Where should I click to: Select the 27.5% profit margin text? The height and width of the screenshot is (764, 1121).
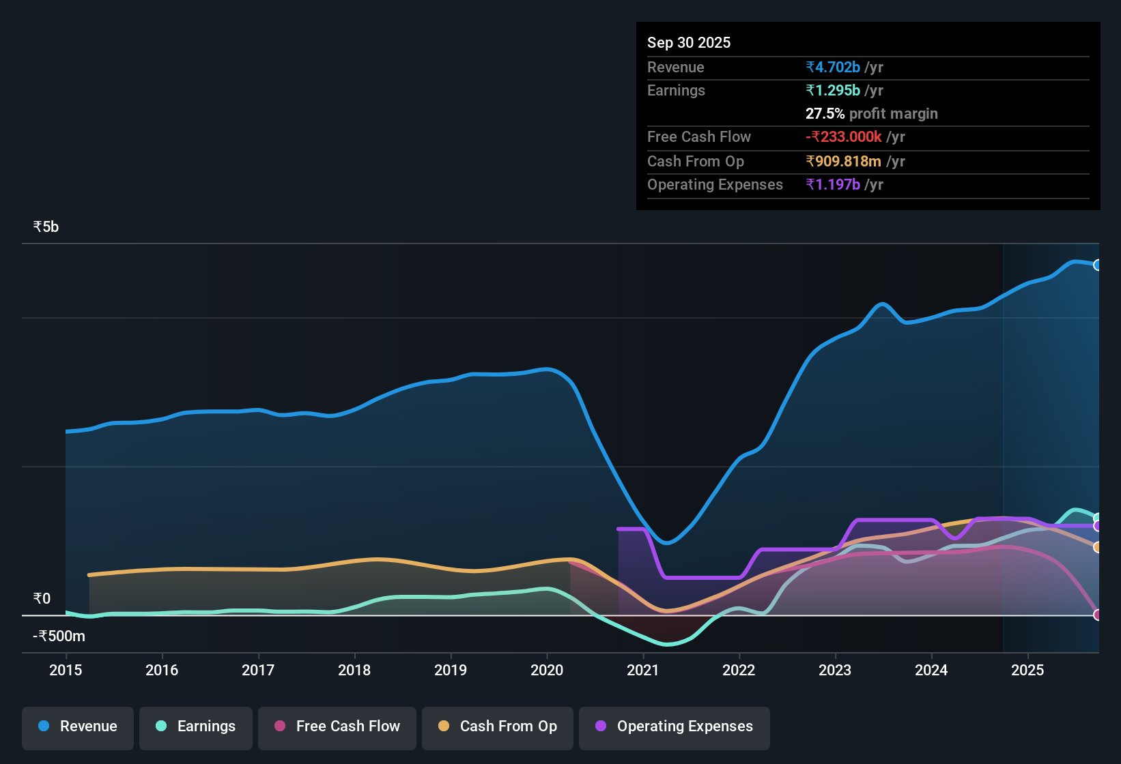(871, 113)
